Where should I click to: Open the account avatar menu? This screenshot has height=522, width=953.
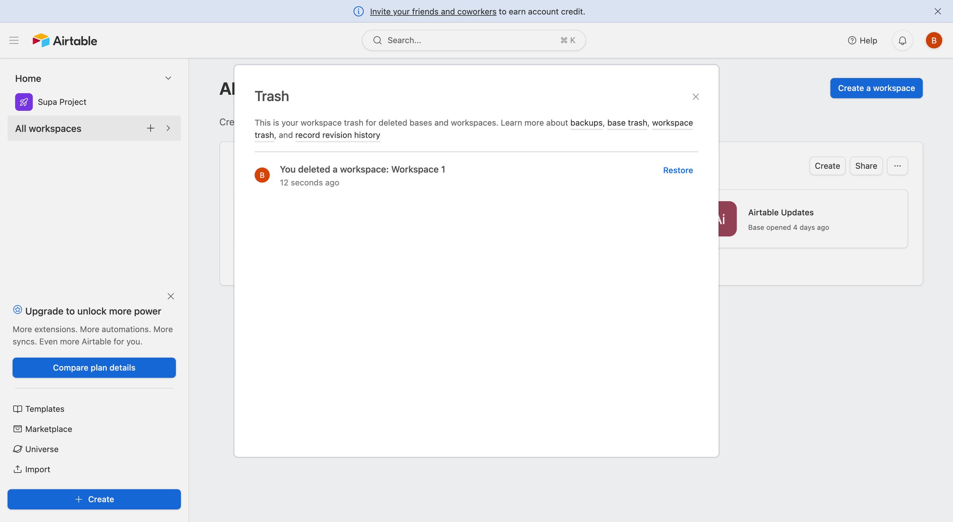(x=934, y=40)
